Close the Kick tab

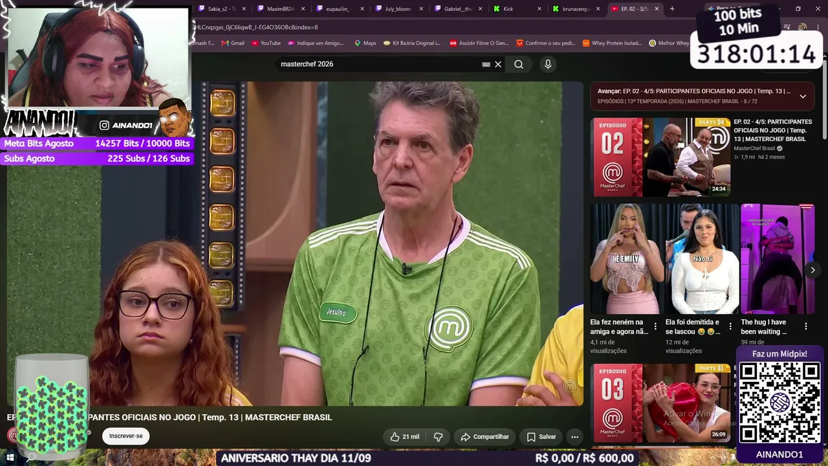pyautogui.click(x=539, y=9)
